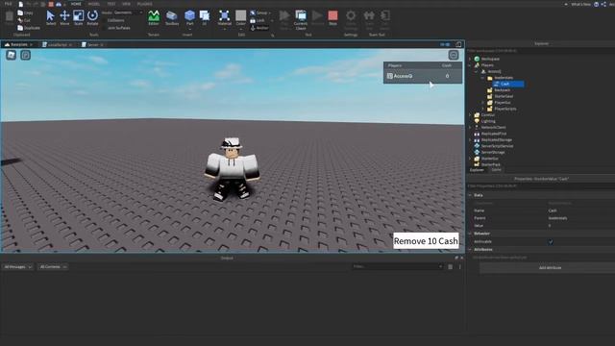The image size is (615, 346).
Task: Open the chat icon in the viewport
Action: tap(26, 56)
